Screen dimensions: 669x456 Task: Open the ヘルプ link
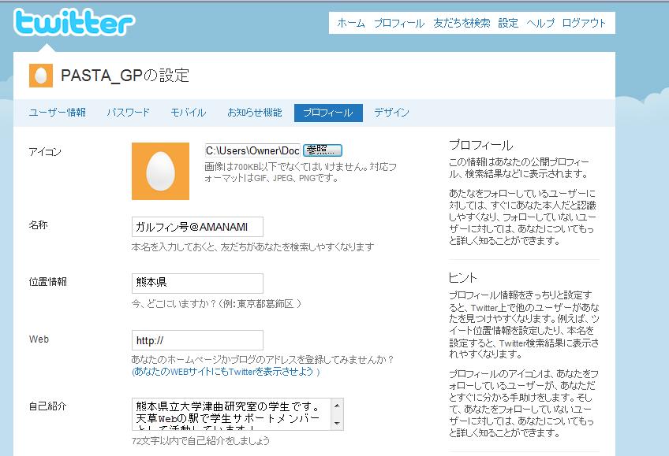pos(540,23)
